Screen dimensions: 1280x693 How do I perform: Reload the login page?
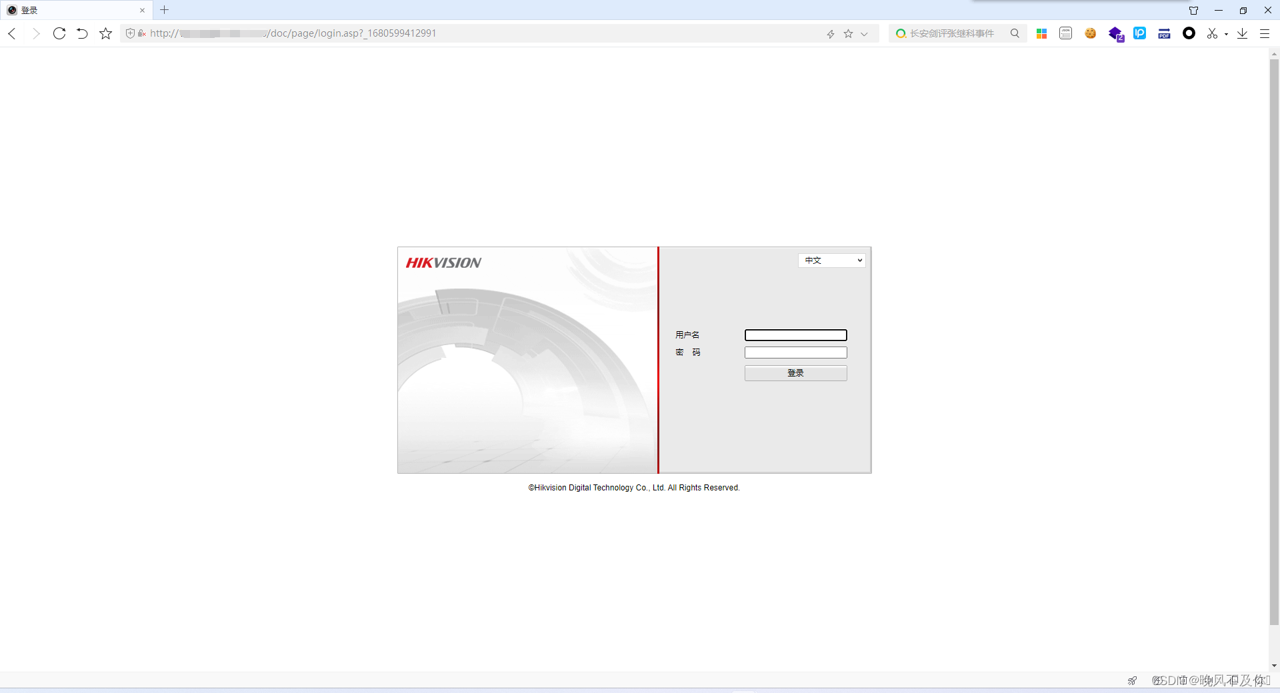tap(59, 33)
